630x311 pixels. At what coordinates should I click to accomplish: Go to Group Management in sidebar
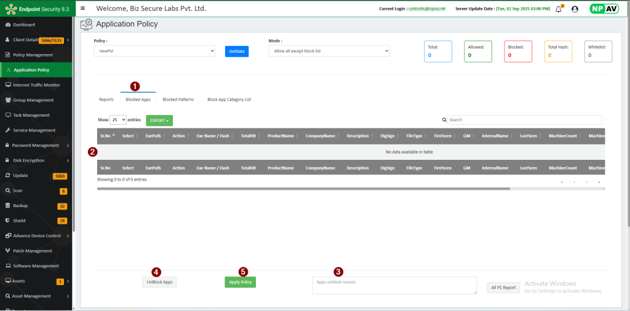point(33,100)
